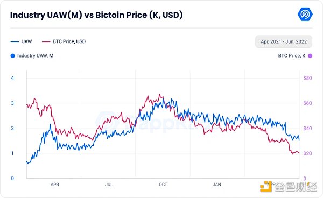Click the purple BTC Price, K dot

pos(310,56)
